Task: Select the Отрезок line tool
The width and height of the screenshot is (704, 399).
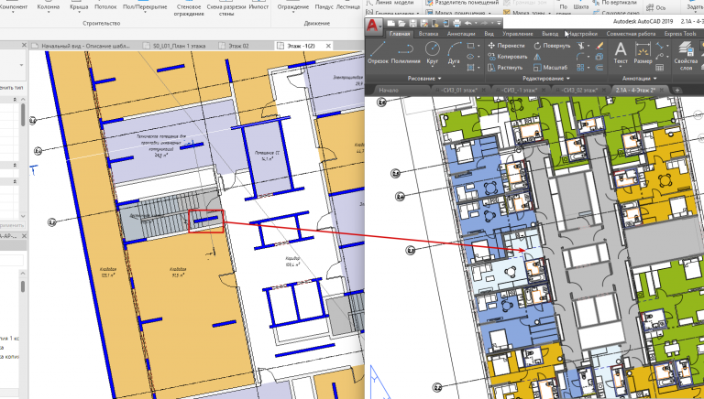Action: [x=378, y=53]
